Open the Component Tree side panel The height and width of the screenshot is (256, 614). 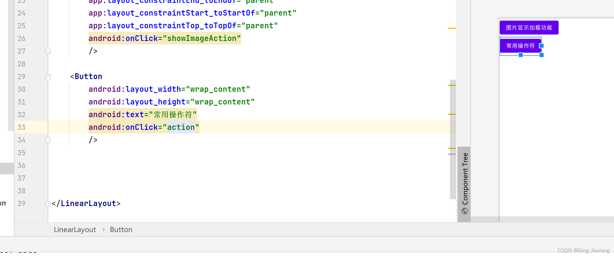tap(464, 184)
